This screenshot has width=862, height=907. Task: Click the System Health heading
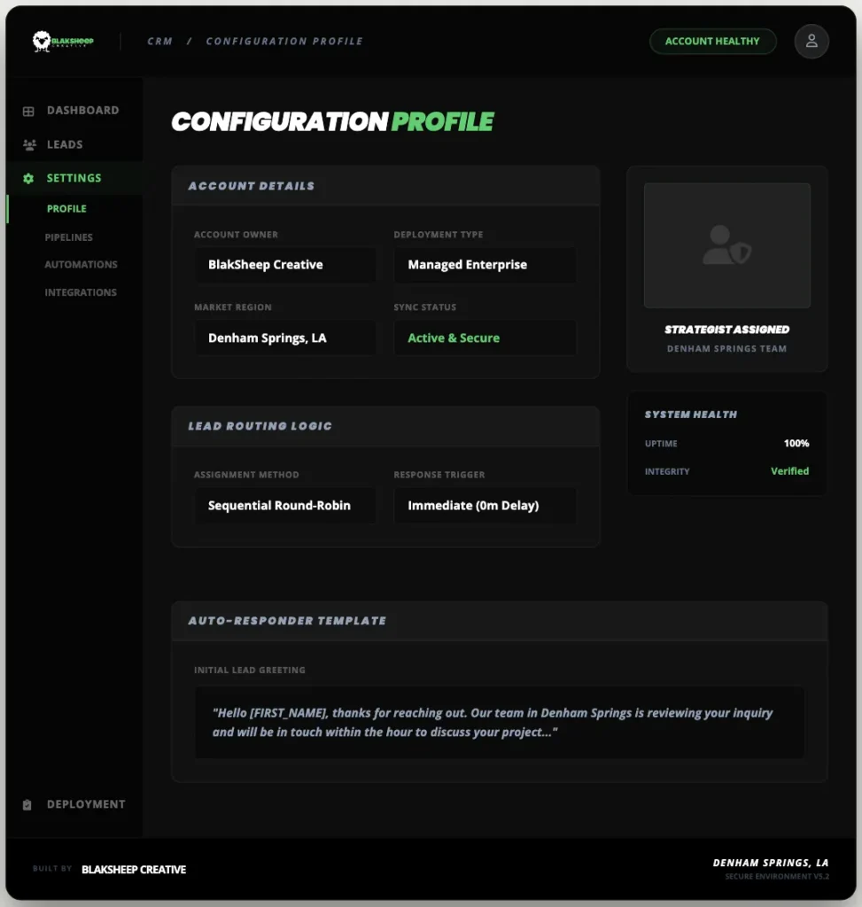(691, 415)
